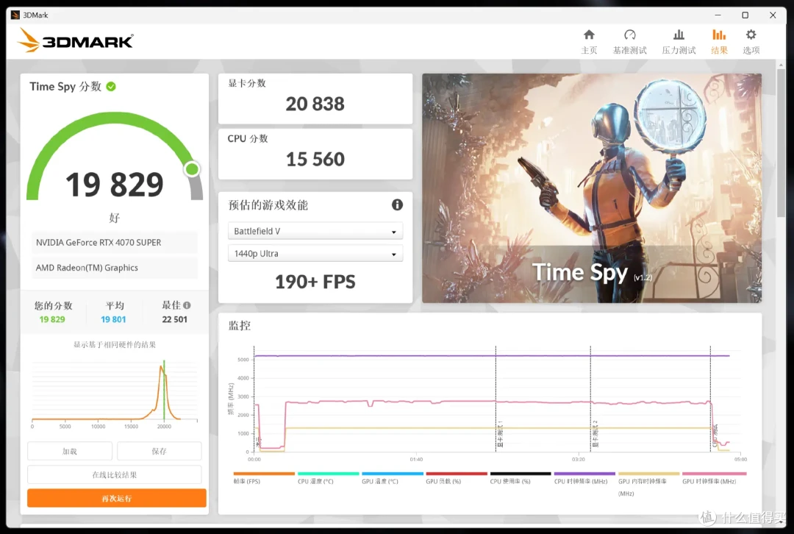Click the 3DMark logo in header
Viewport: 794px width, 534px height.
coord(76,40)
